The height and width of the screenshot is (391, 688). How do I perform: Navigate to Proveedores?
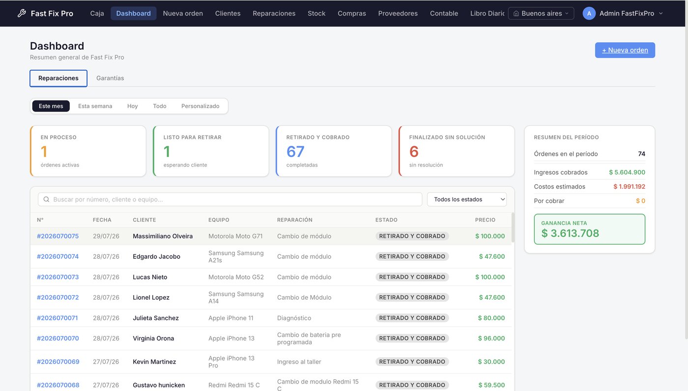pos(398,13)
